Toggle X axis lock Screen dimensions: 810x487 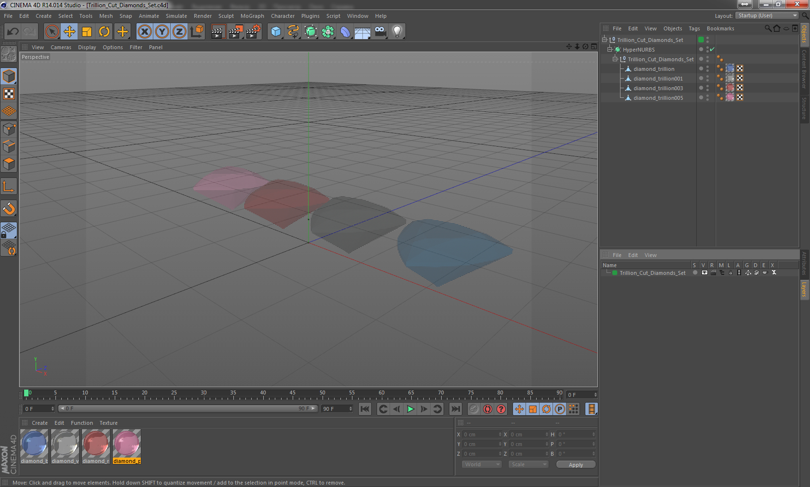click(144, 32)
